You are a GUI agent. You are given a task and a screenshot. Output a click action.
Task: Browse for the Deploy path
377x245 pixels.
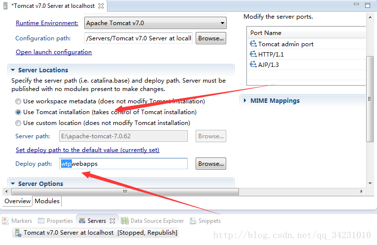coord(211,164)
